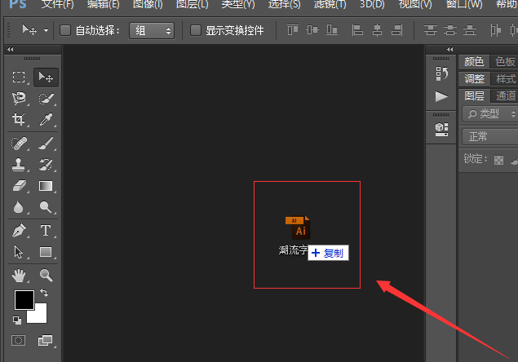Toggle lock transparent pixels icon
The image size is (518, 362).
pos(499,159)
